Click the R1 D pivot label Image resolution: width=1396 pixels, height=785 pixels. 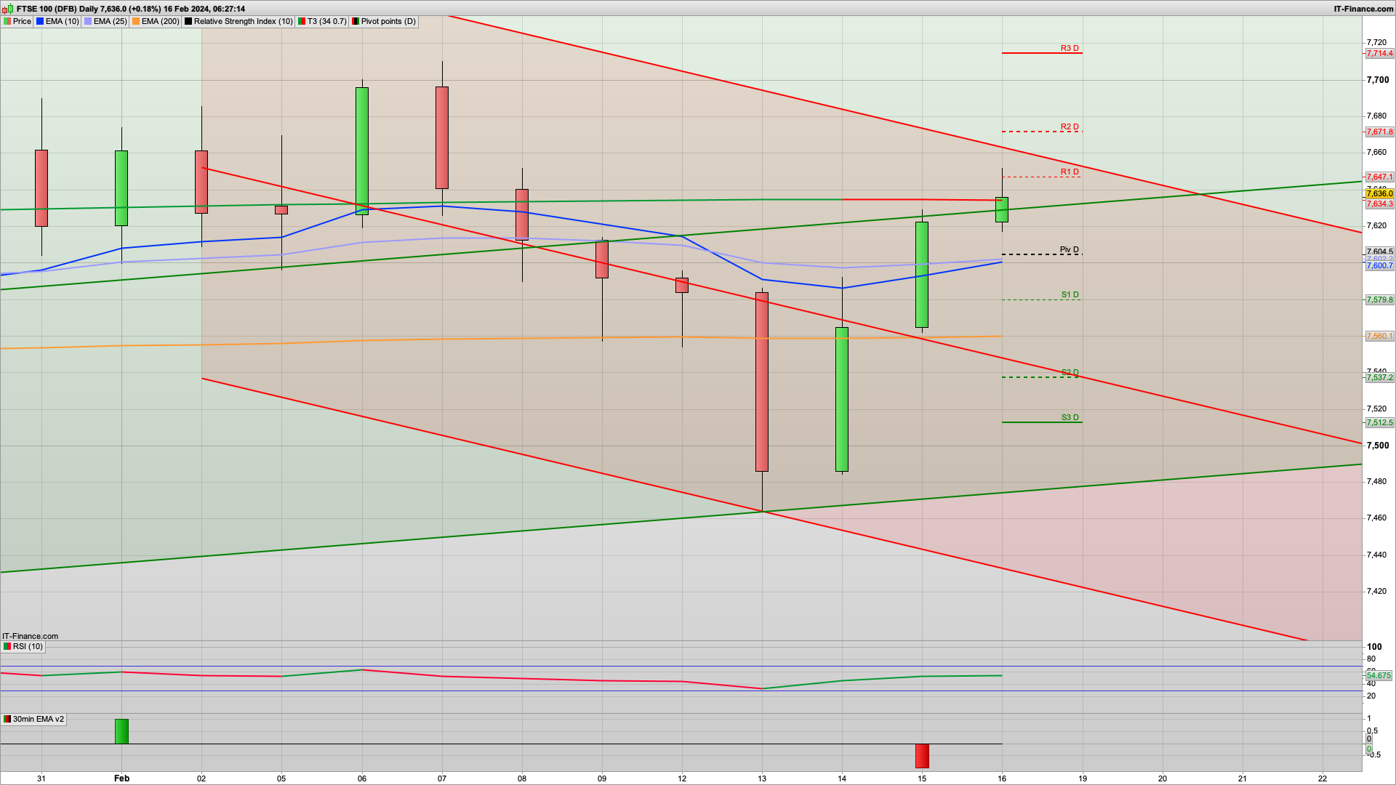tap(1070, 172)
